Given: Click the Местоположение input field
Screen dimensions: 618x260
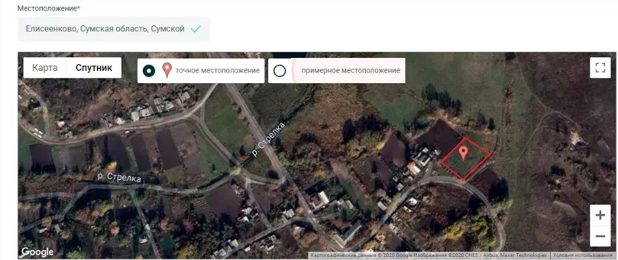Looking at the screenshot, I should (x=114, y=29).
